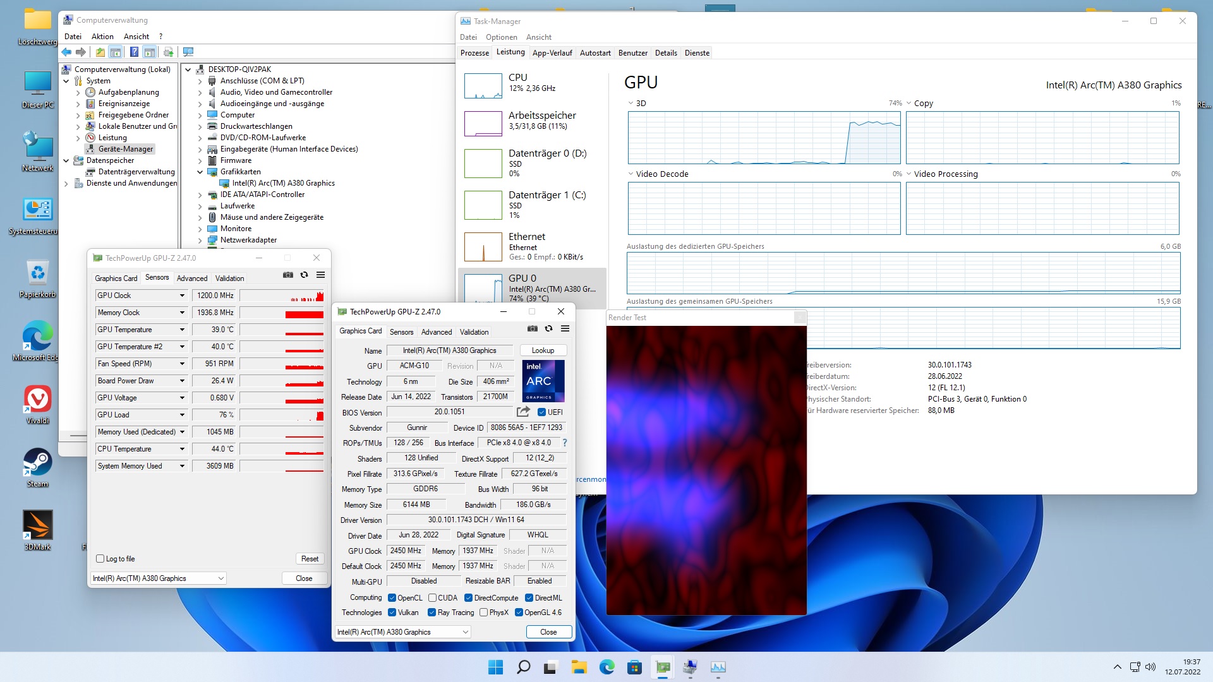
Task: Open the Optionen menu in Task-Manager
Action: [x=502, y=37]
